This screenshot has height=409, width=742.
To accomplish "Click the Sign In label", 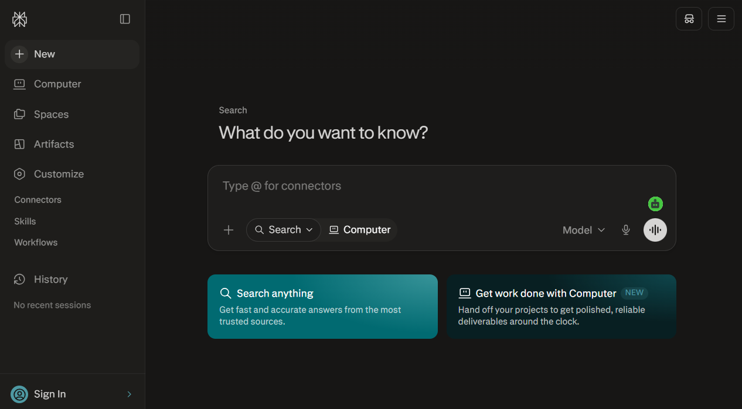I will 50,394.
